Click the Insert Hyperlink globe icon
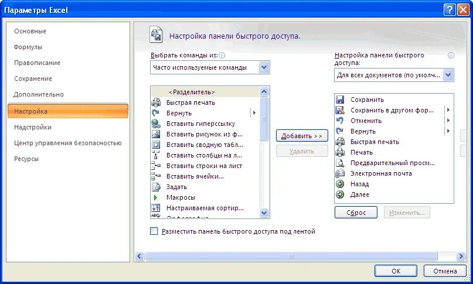This screenshot has width=473, height=284. tap(156, 124)
